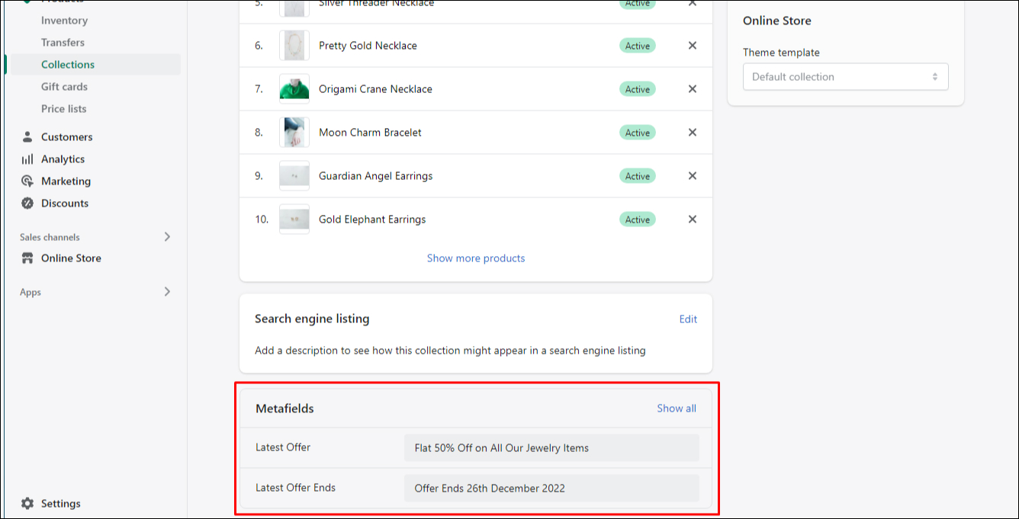Screen dimensions: 1019x519
Task: Open the Theme template dropdown
Action: [x=846, y=77]
